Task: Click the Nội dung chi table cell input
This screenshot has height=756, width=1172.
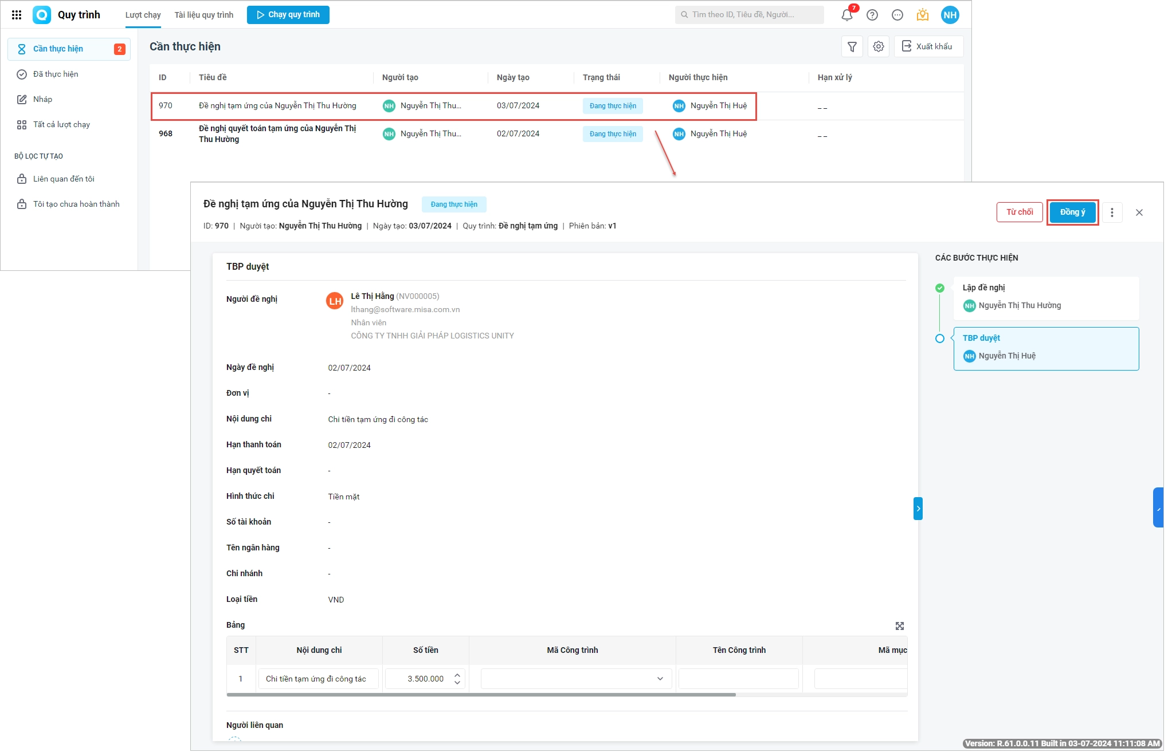Action: [319, 679]
